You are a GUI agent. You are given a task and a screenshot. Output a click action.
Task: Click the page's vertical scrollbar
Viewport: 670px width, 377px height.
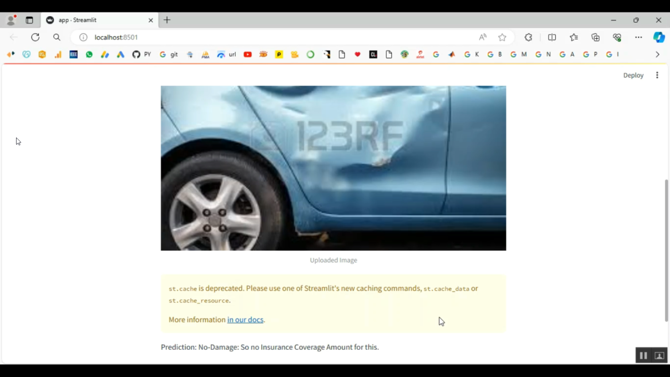click(x=666, y=250)
